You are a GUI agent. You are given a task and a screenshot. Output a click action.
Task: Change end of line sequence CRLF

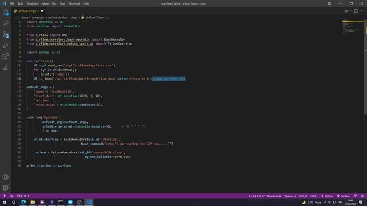(313, 196)
